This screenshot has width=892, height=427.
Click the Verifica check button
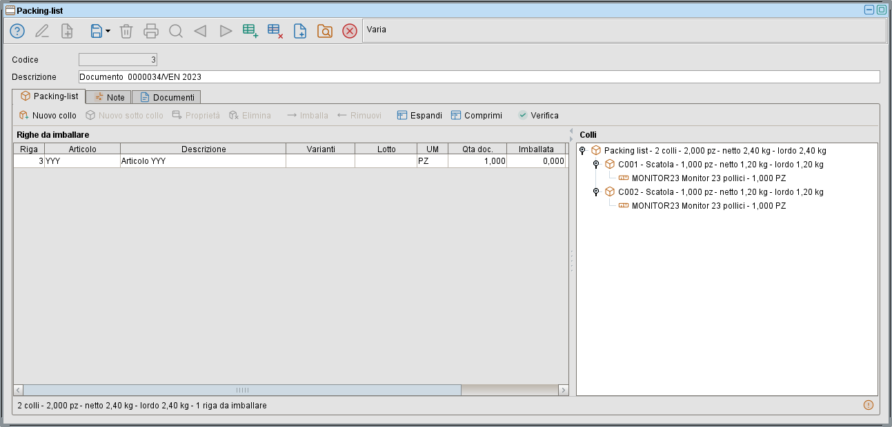[538, 116]
